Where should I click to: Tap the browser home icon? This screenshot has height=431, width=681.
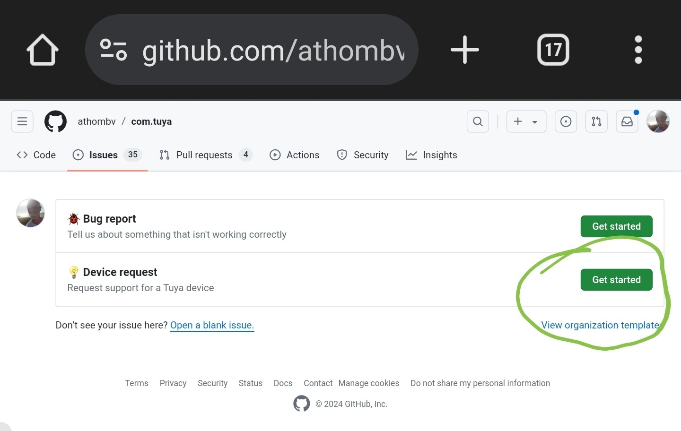[x=43, y=50]
